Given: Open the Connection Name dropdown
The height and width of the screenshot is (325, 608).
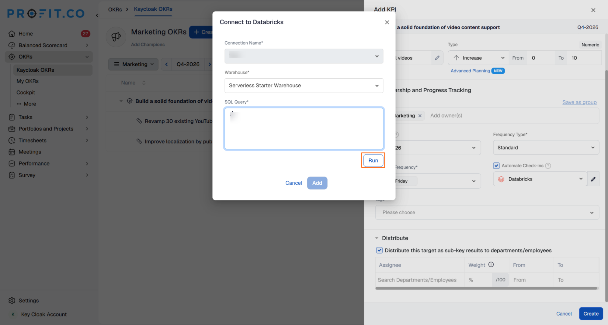Looking at the screenshot, I should click(304, 56).
